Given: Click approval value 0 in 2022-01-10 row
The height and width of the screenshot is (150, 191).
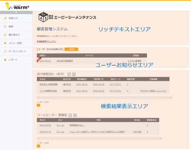Looking at the screenshot, I should coord(147,132).
